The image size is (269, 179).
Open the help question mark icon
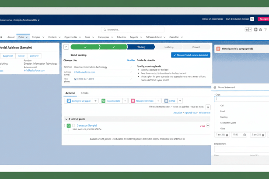[266, 30]
